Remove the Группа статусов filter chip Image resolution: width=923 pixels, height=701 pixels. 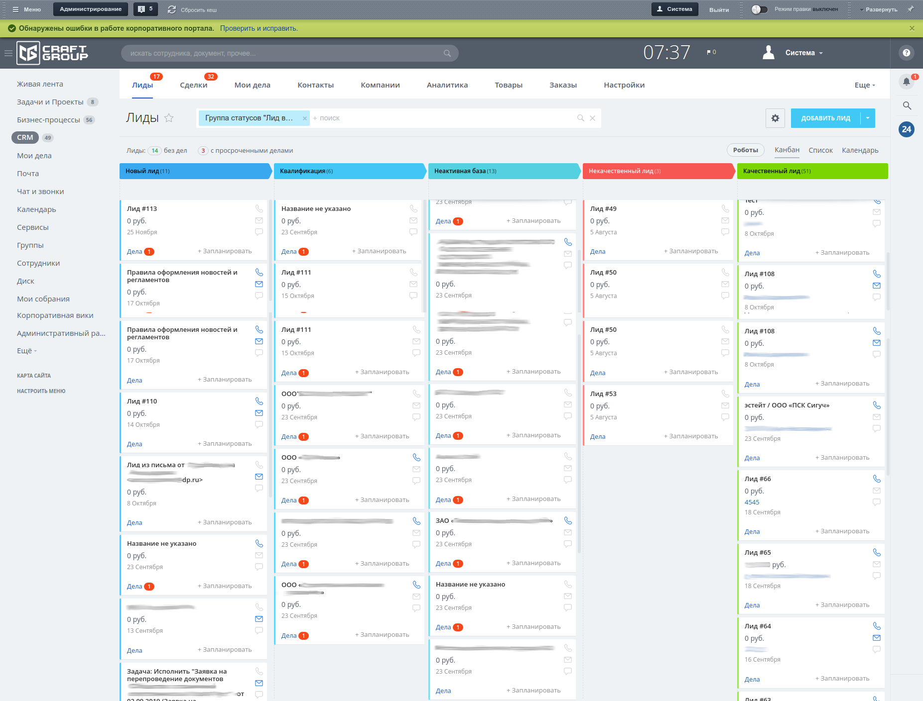coord(304,118)
